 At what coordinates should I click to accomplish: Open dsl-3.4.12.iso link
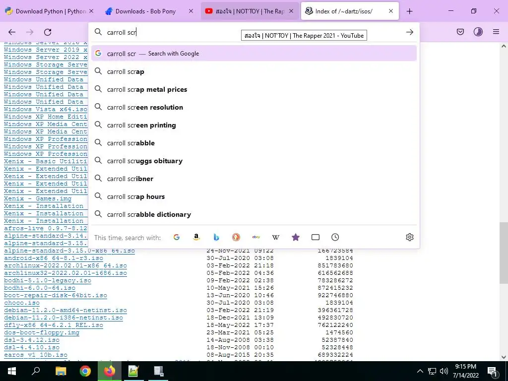point(32,340)
